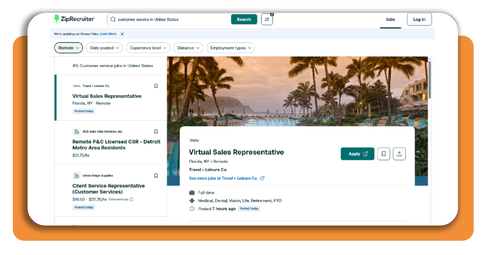
Task: Expand the Remote filter dropdown
Action: click(x=68, y=48)
